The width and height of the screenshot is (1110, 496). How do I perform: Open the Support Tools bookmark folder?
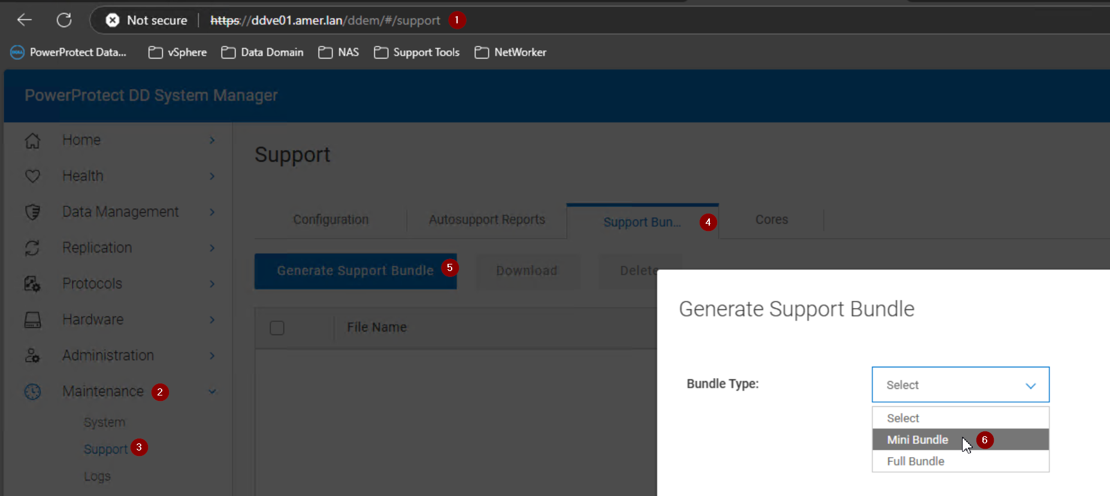416,52
